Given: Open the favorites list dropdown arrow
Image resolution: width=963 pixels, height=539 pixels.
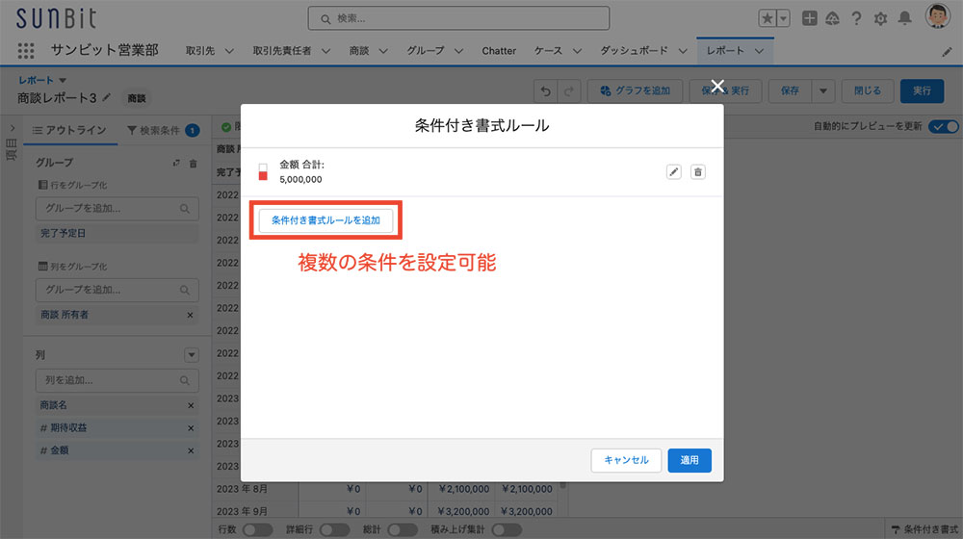Looking at the screenshot, I should click(783, 18).
